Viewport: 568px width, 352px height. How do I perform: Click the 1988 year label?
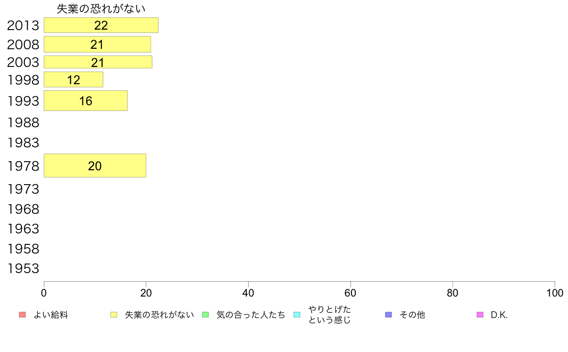[x=23, y=122]
